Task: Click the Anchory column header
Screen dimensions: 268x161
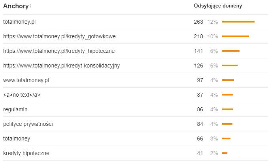Action: (x=15, y=6)
